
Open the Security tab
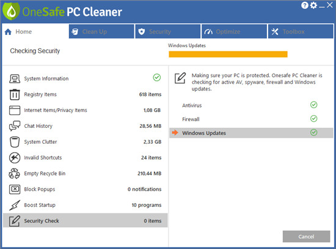pos(168,31)
